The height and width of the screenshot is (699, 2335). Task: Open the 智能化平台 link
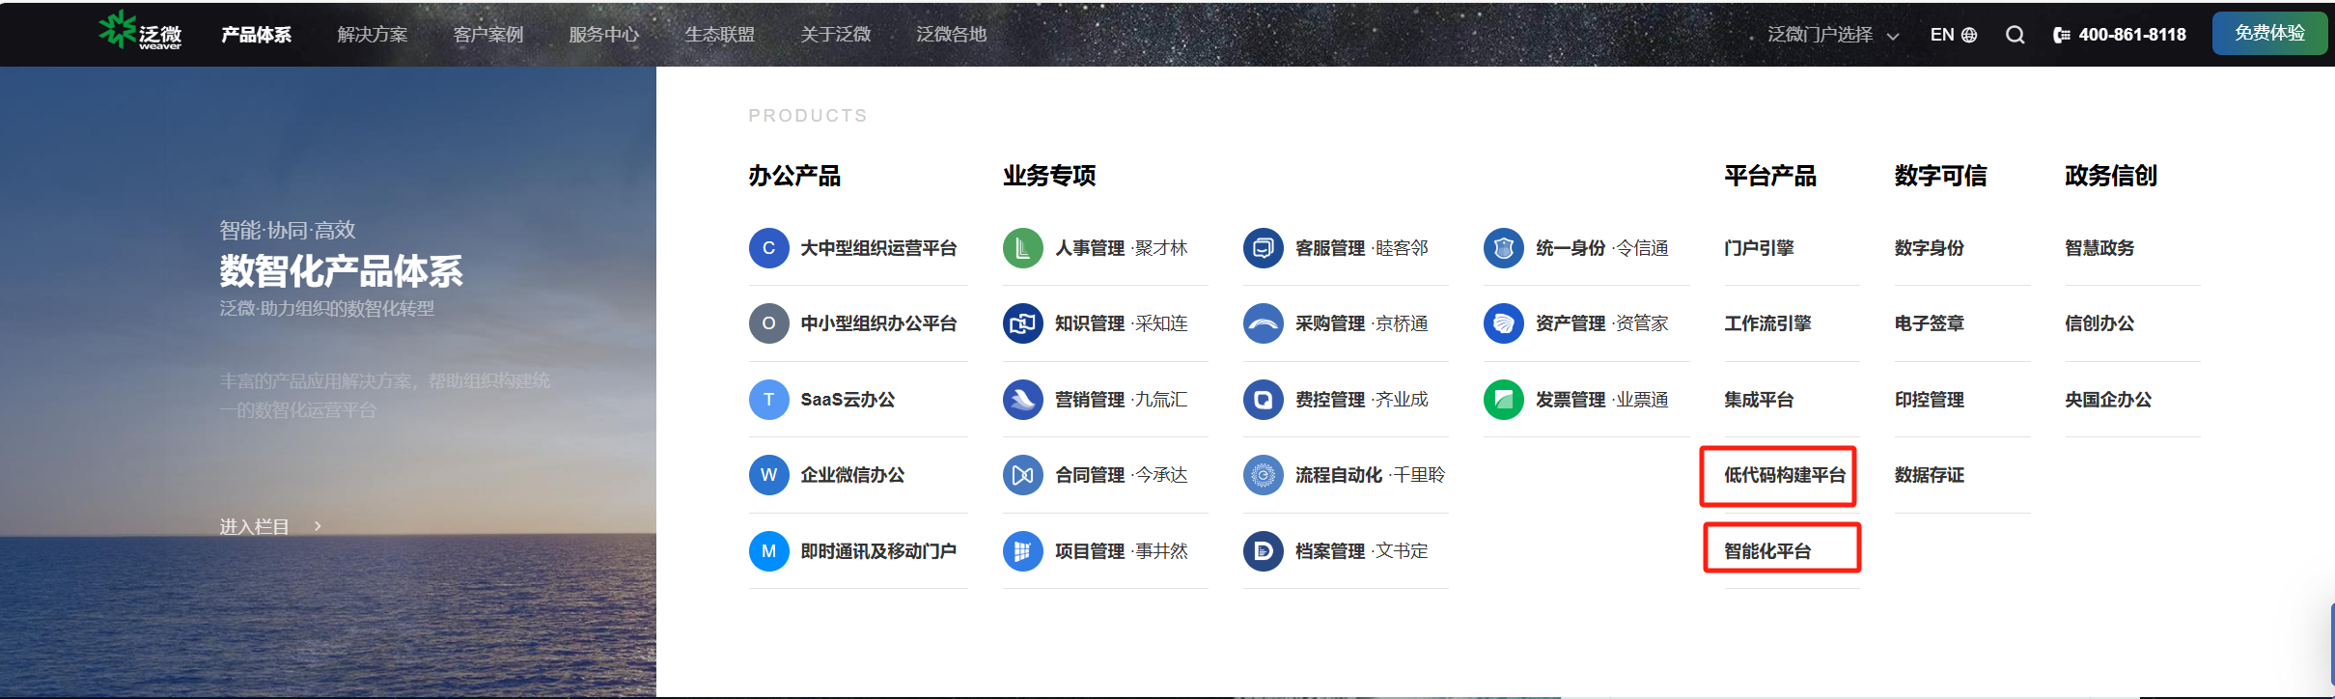point(1767,551)
